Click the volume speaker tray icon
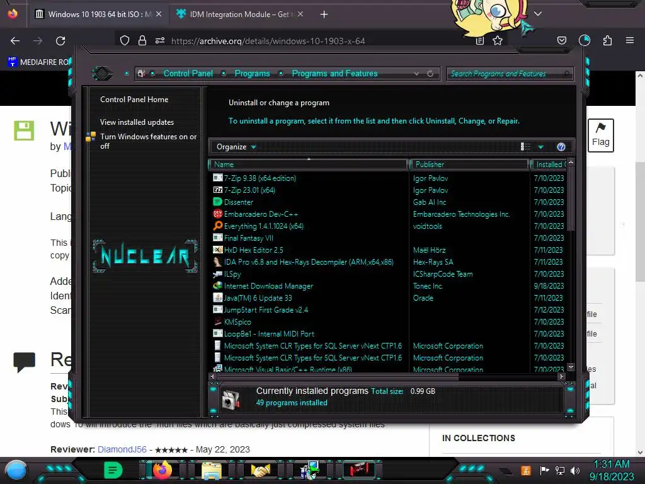Image resolution: width=645 pixels, height=484 pixels. click(575, 470)
